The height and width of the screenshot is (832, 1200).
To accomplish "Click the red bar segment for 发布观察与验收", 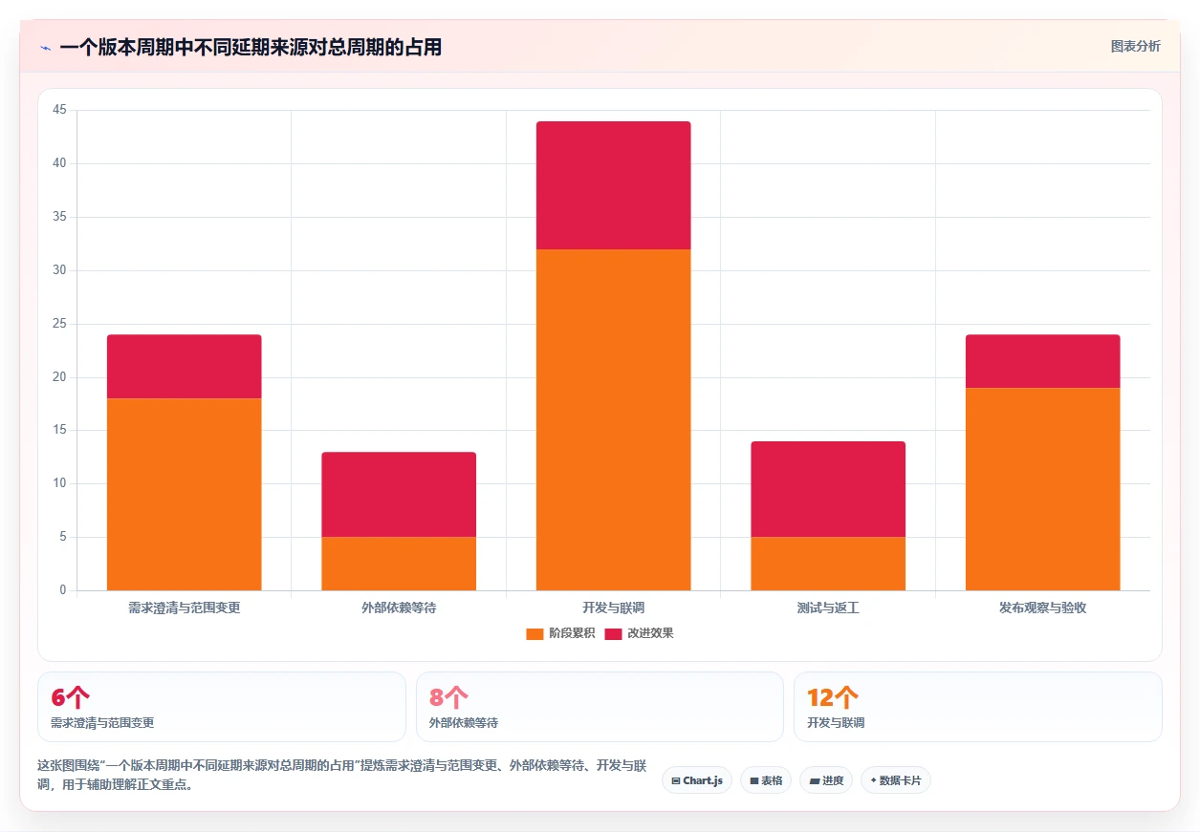I will pos(1043,361).
